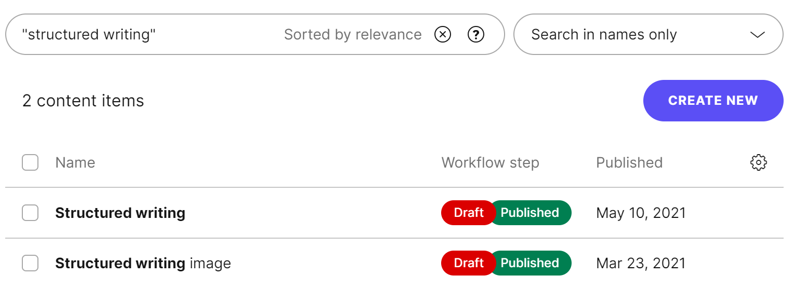Open column settings gear icon
794x289 pixels.
pyautogui.click(x=759, y=162)
